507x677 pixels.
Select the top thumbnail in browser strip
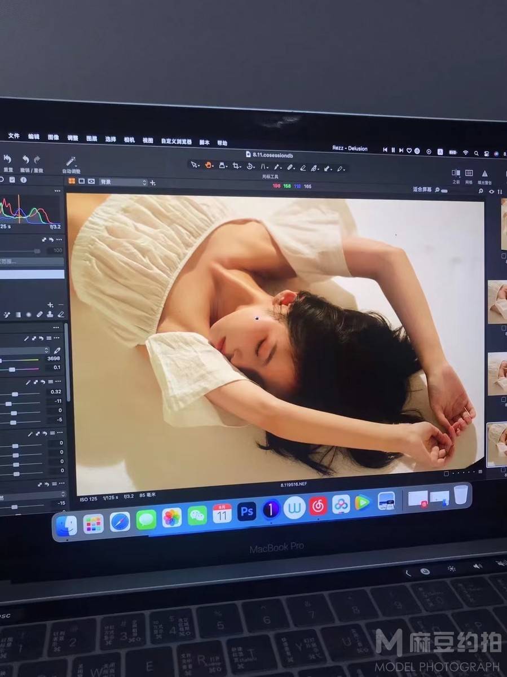[504, 225]
